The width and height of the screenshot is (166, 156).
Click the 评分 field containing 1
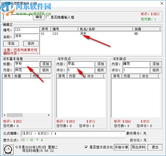pos(136,70)
